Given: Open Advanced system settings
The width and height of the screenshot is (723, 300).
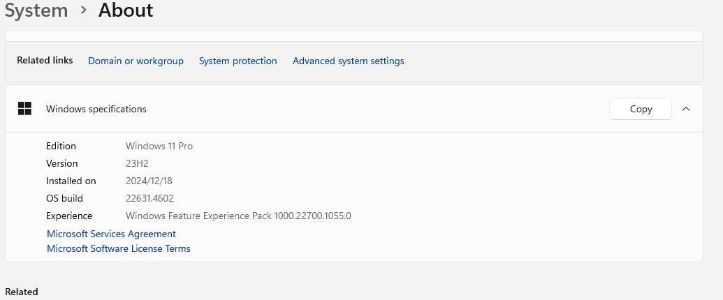Looking at the screenshot, I should coord(348,61).
